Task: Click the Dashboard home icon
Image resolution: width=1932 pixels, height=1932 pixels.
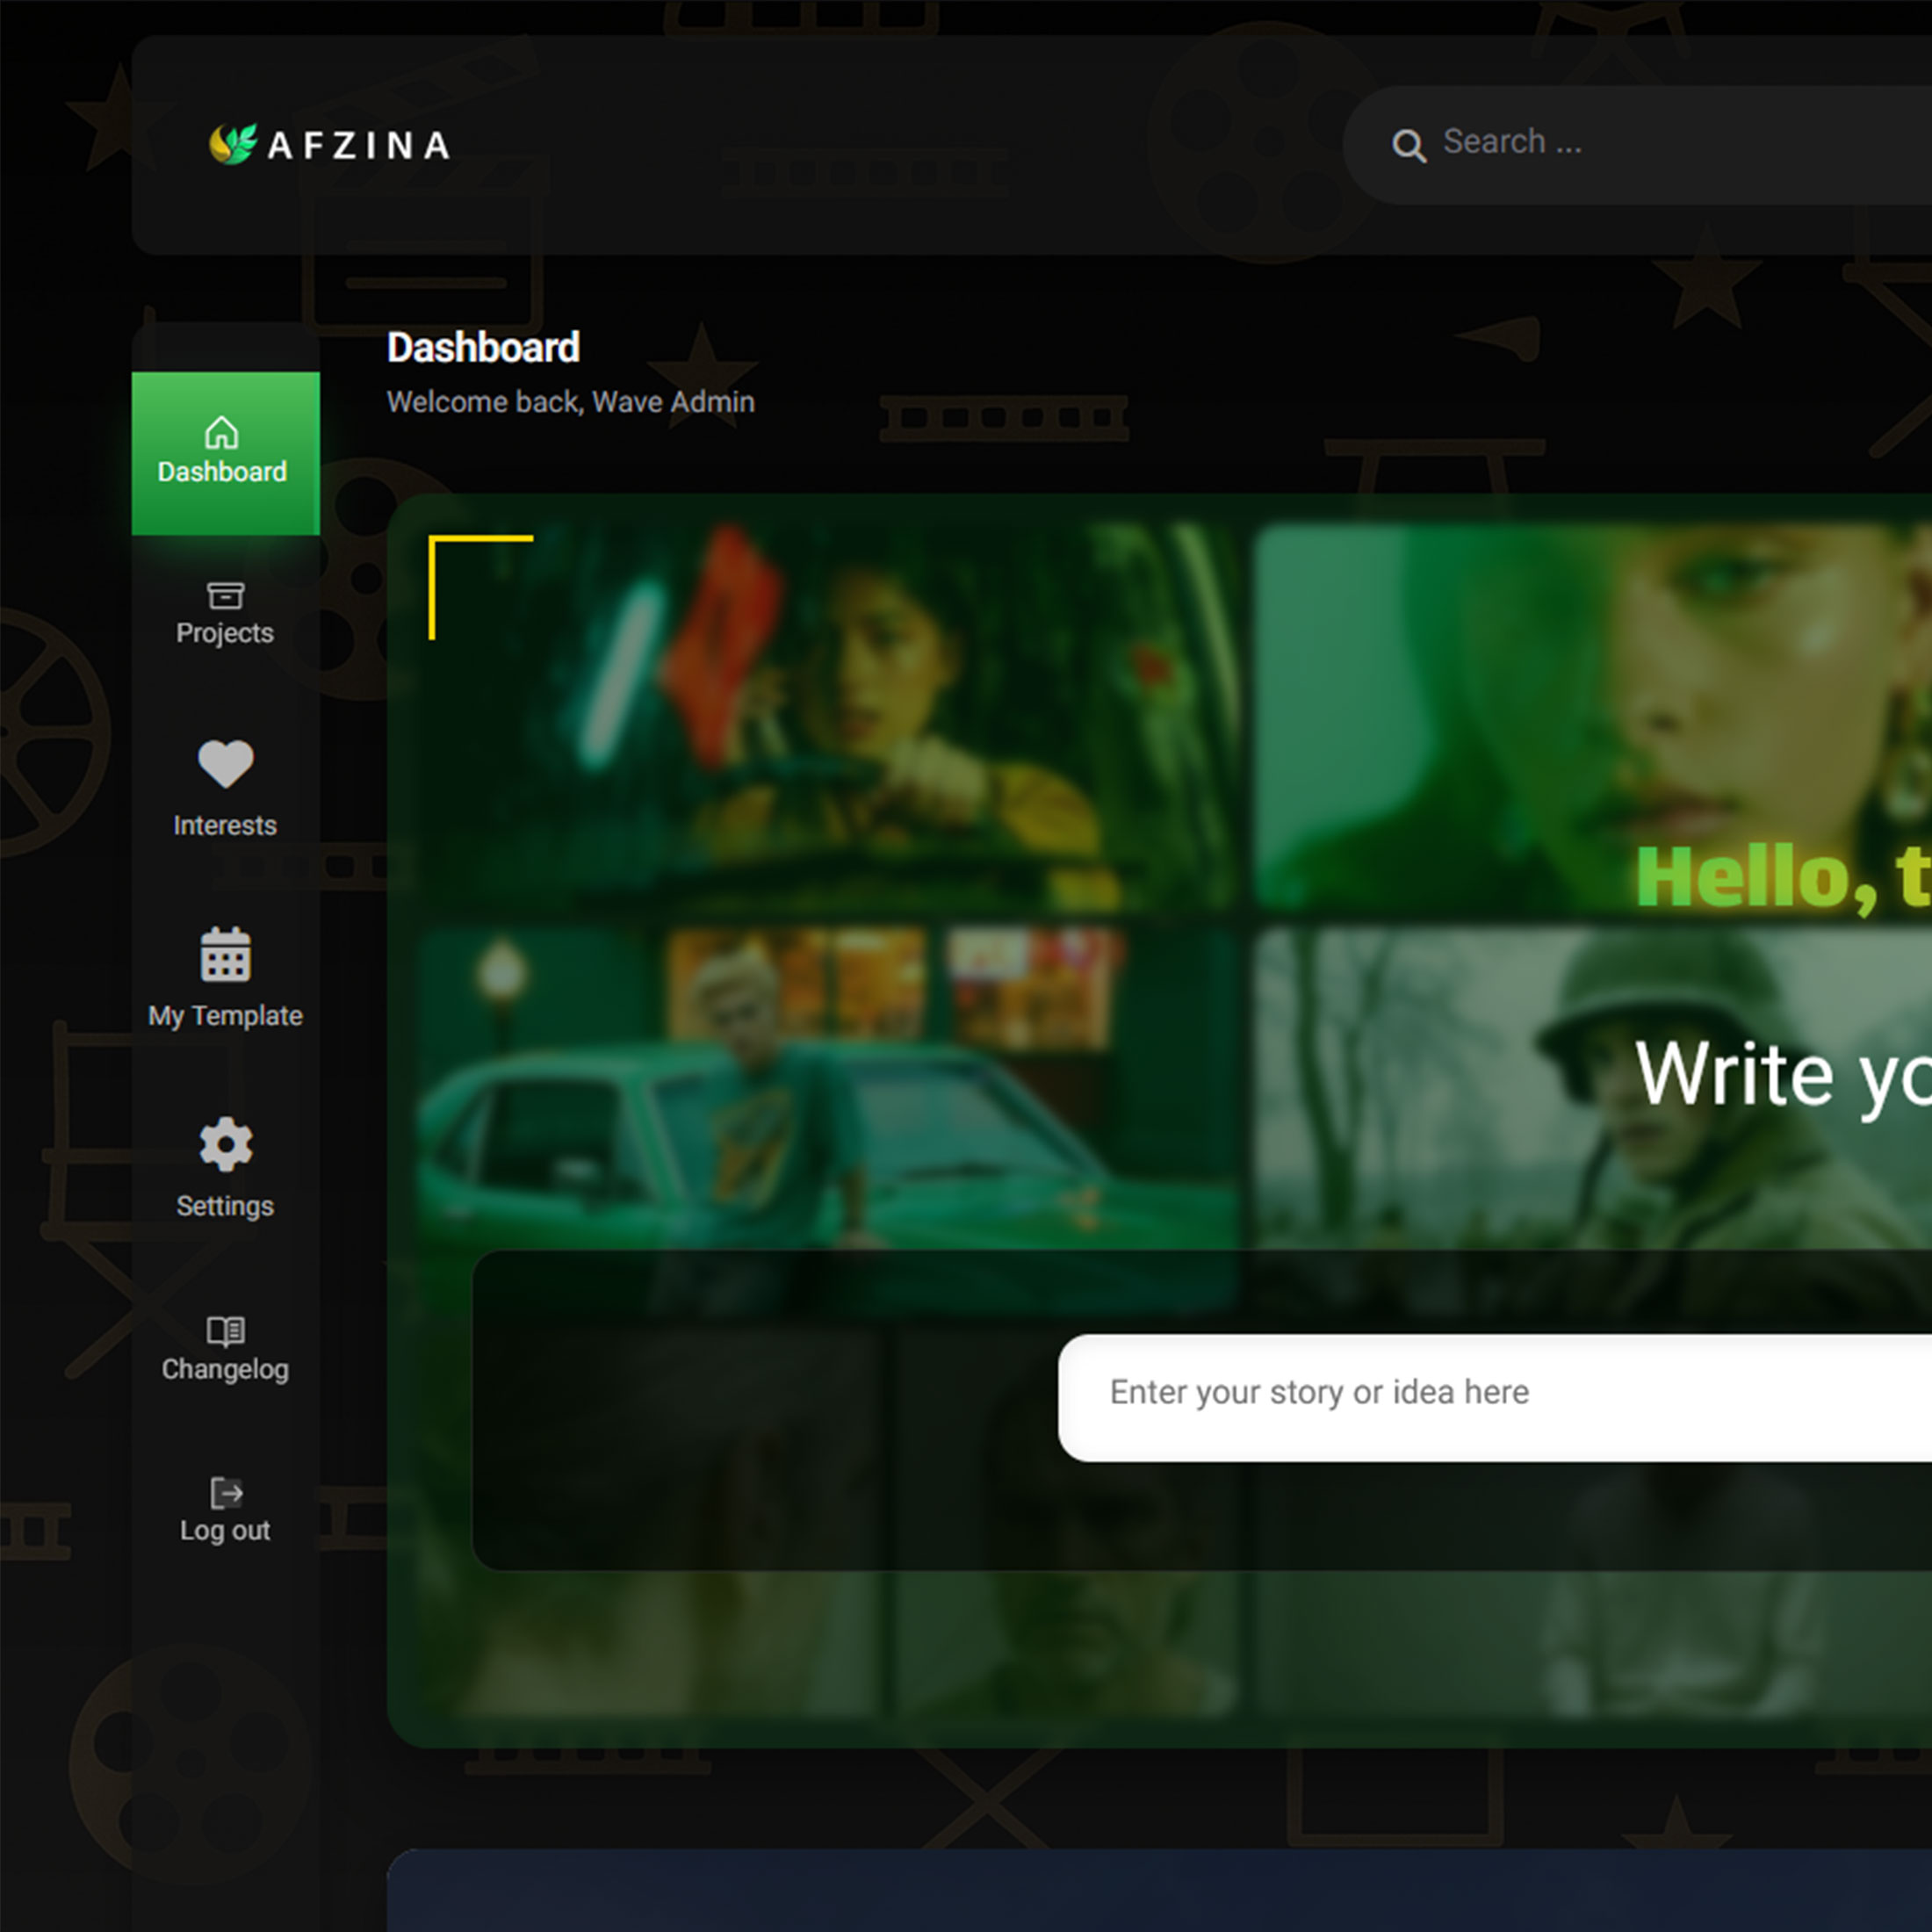Action: (x=222, y=433)
